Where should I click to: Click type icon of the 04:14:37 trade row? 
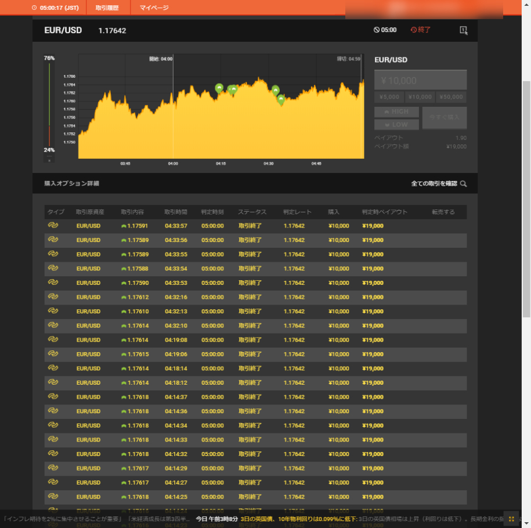[x=53, y=396]
